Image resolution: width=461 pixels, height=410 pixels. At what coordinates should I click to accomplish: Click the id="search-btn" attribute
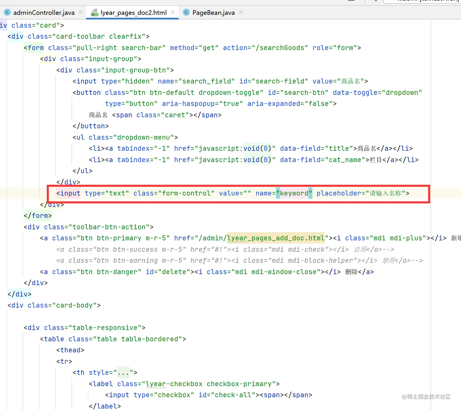click(x=298, y=93)
